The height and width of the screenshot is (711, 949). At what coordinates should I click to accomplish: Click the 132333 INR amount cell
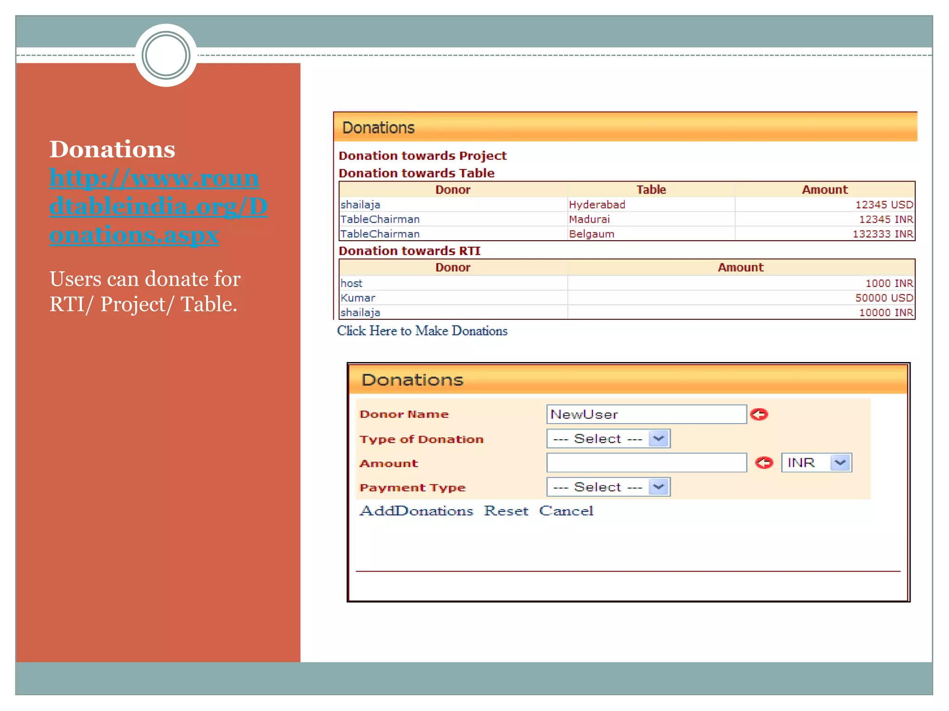coord(825,234)
